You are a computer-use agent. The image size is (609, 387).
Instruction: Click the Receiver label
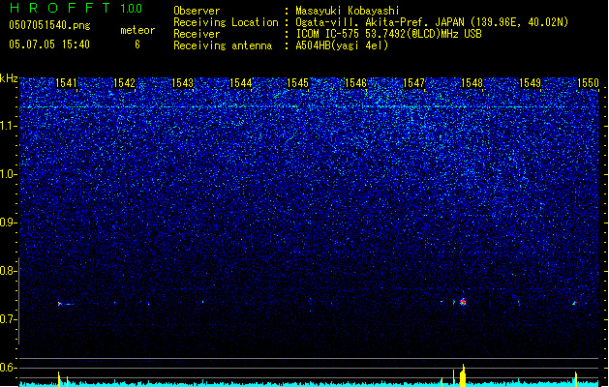point(197,34)
